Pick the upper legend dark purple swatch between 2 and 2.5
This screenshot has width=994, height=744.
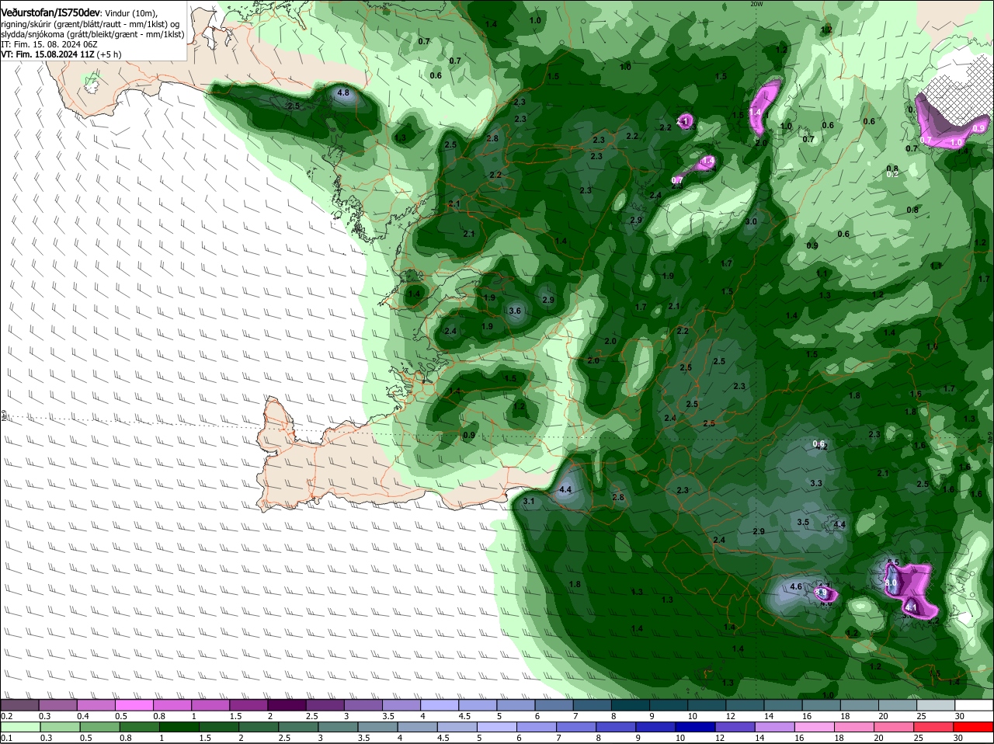point(285,705)
